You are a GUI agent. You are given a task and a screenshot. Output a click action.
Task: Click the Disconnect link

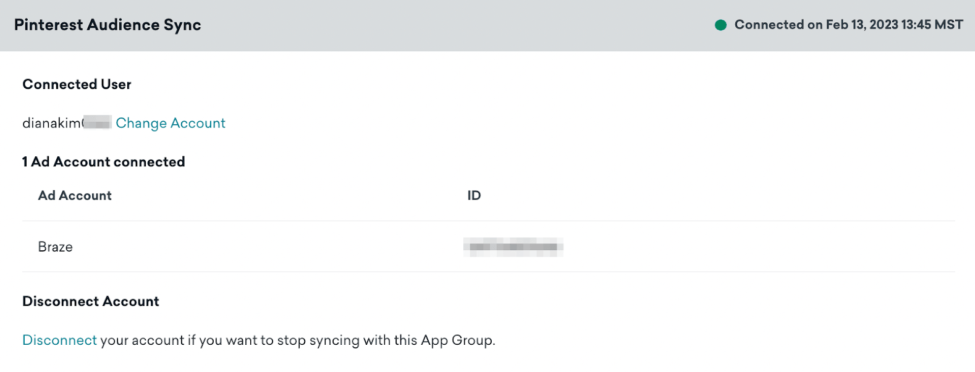tap(59, 340)
